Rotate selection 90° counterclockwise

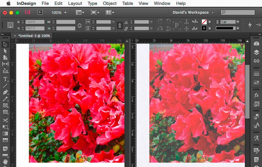[168, 21]
